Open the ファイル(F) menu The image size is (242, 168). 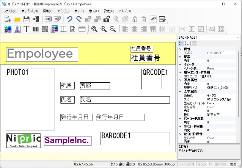point(10,11)
